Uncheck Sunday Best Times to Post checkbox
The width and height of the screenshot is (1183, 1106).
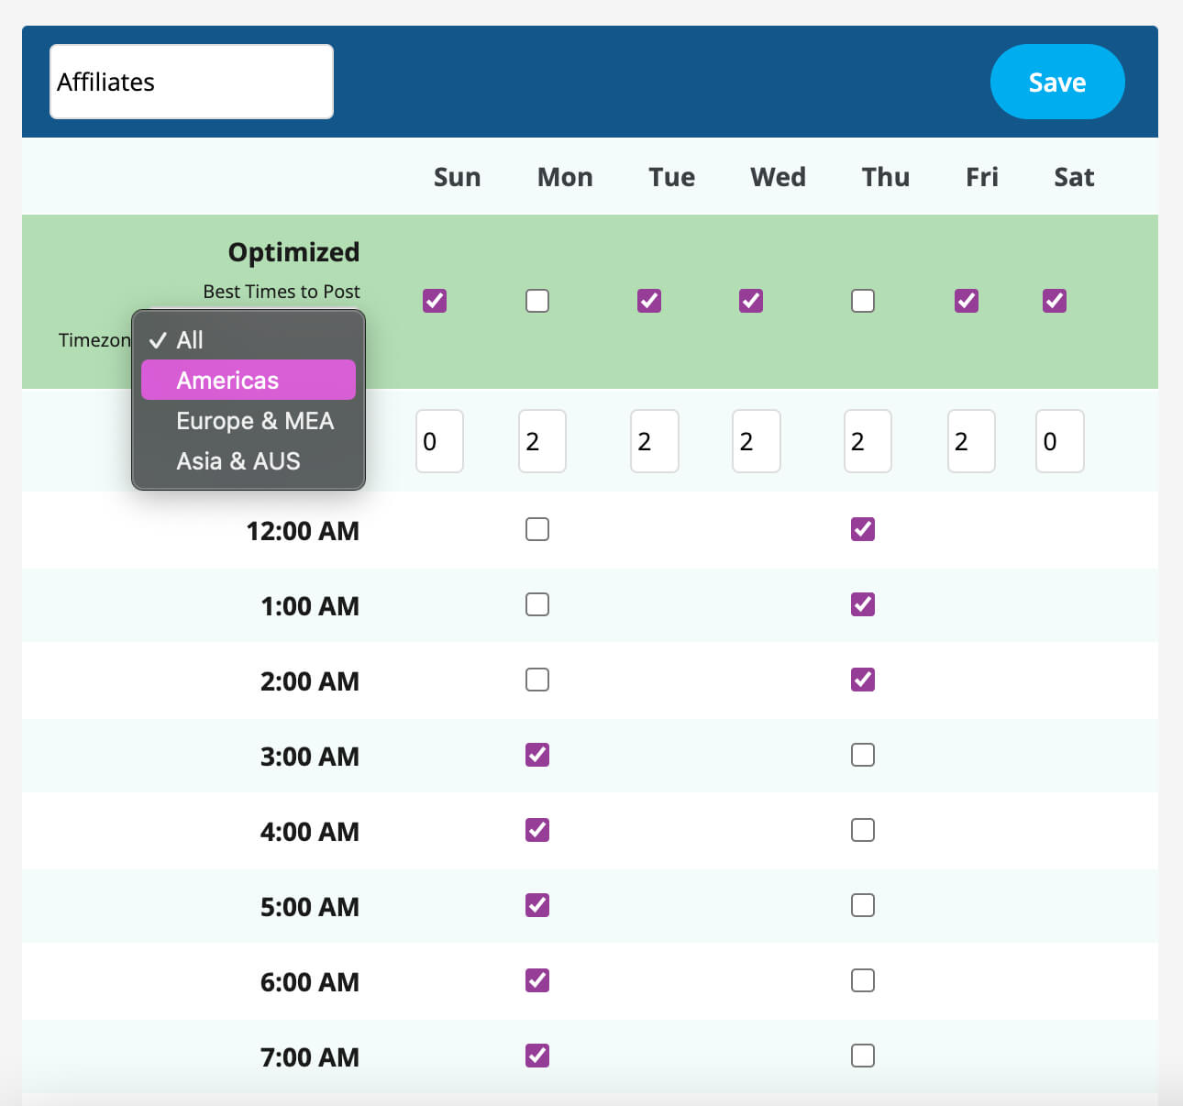(x=435, y=301)
